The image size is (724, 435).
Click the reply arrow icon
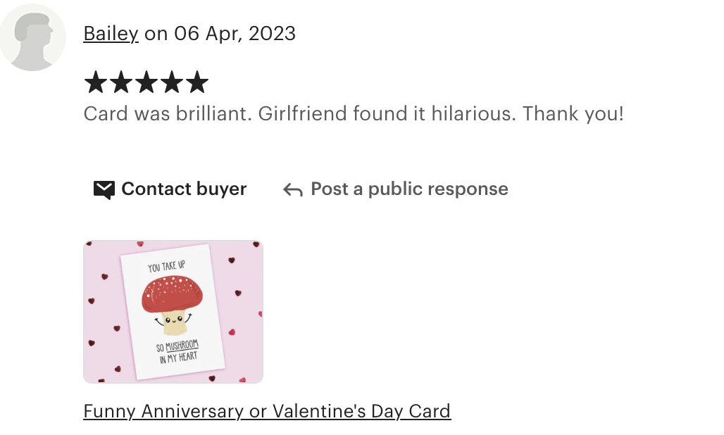pos(293,189)
